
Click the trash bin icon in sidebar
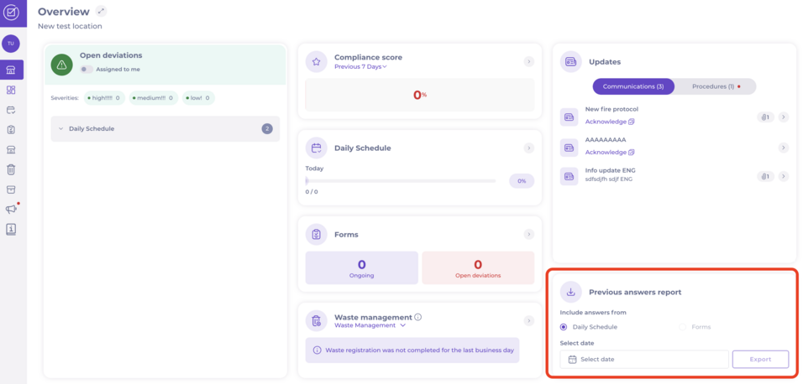tap(11, 170)
